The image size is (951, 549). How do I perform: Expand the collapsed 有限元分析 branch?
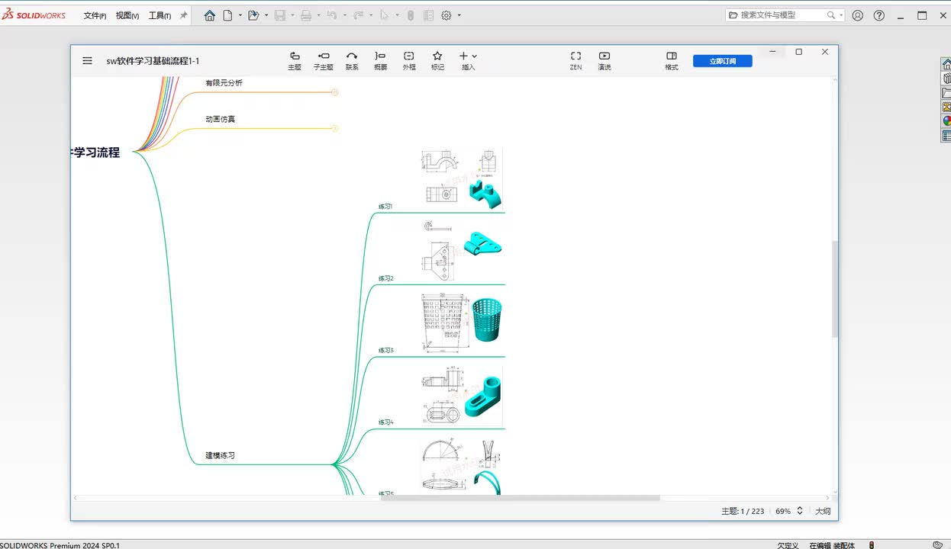(x=334, y=92)
